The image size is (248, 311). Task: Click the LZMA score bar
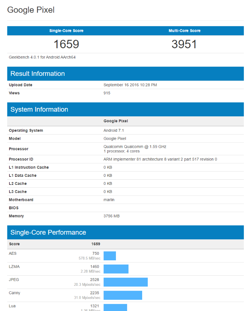tap(116, 269)
